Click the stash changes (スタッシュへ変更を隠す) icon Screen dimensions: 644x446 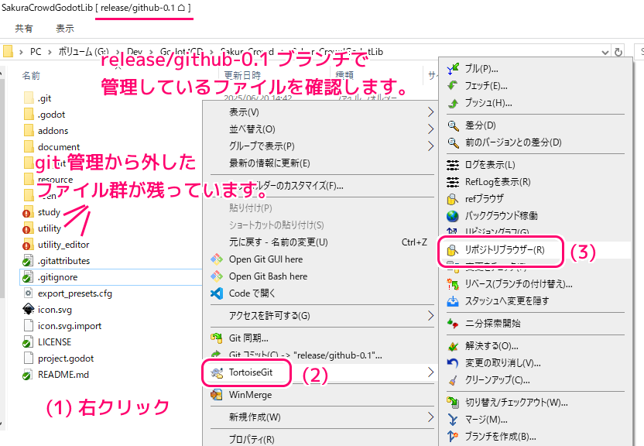point(453,300)
